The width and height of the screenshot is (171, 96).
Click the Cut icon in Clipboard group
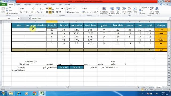tap(7, 8)
